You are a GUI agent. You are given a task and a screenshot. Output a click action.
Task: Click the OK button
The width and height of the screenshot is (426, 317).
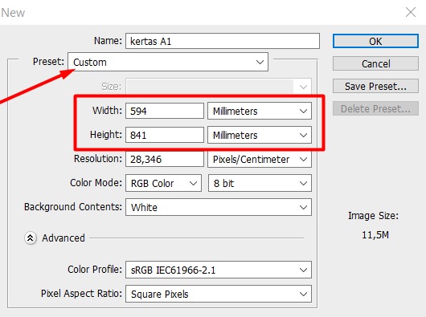tap(375, 41)
